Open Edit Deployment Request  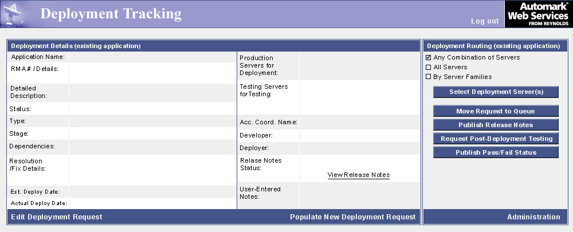[x=57, y=217]
